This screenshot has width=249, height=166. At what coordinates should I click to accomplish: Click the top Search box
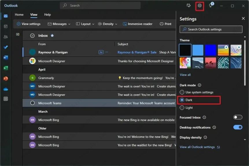pyautogui.click(x=100, y=5)
